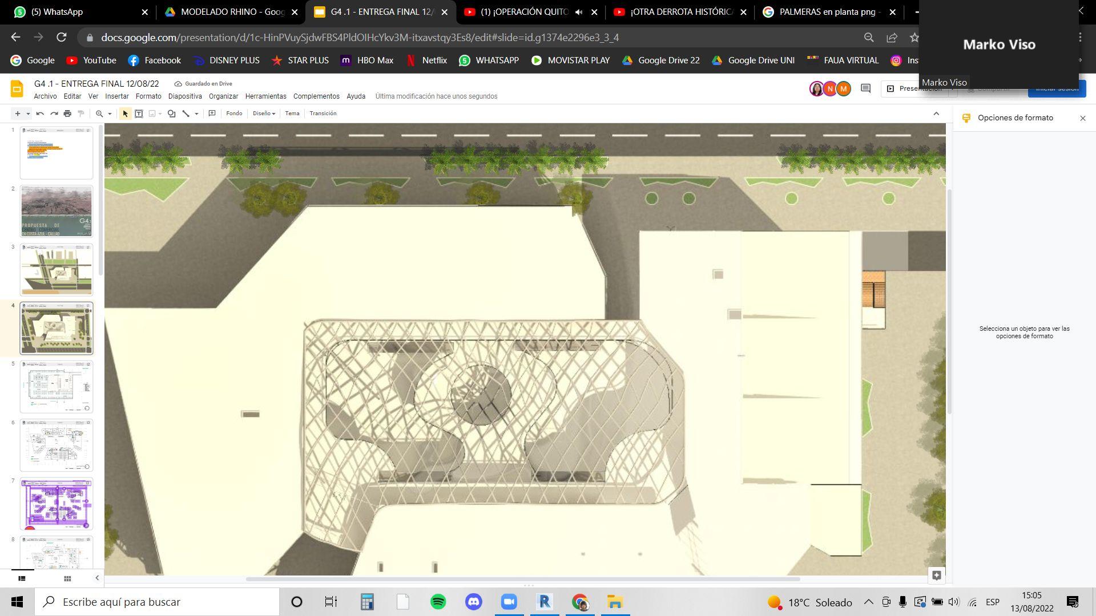Open the Insertar menu
This screenshot has height=616, width=1096.
(116, 96)
